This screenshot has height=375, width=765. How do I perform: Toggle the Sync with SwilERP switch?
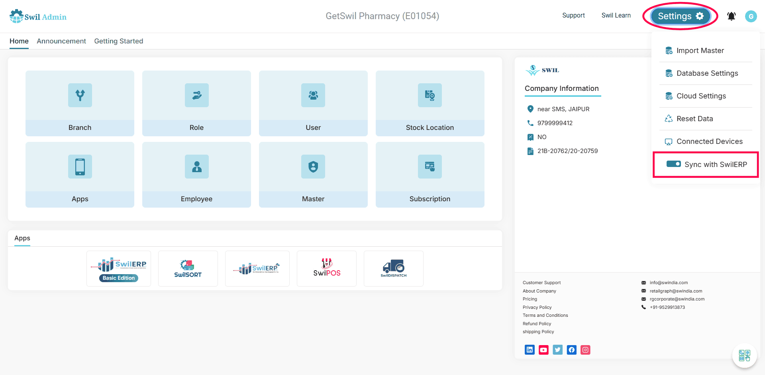pos(674,164)
